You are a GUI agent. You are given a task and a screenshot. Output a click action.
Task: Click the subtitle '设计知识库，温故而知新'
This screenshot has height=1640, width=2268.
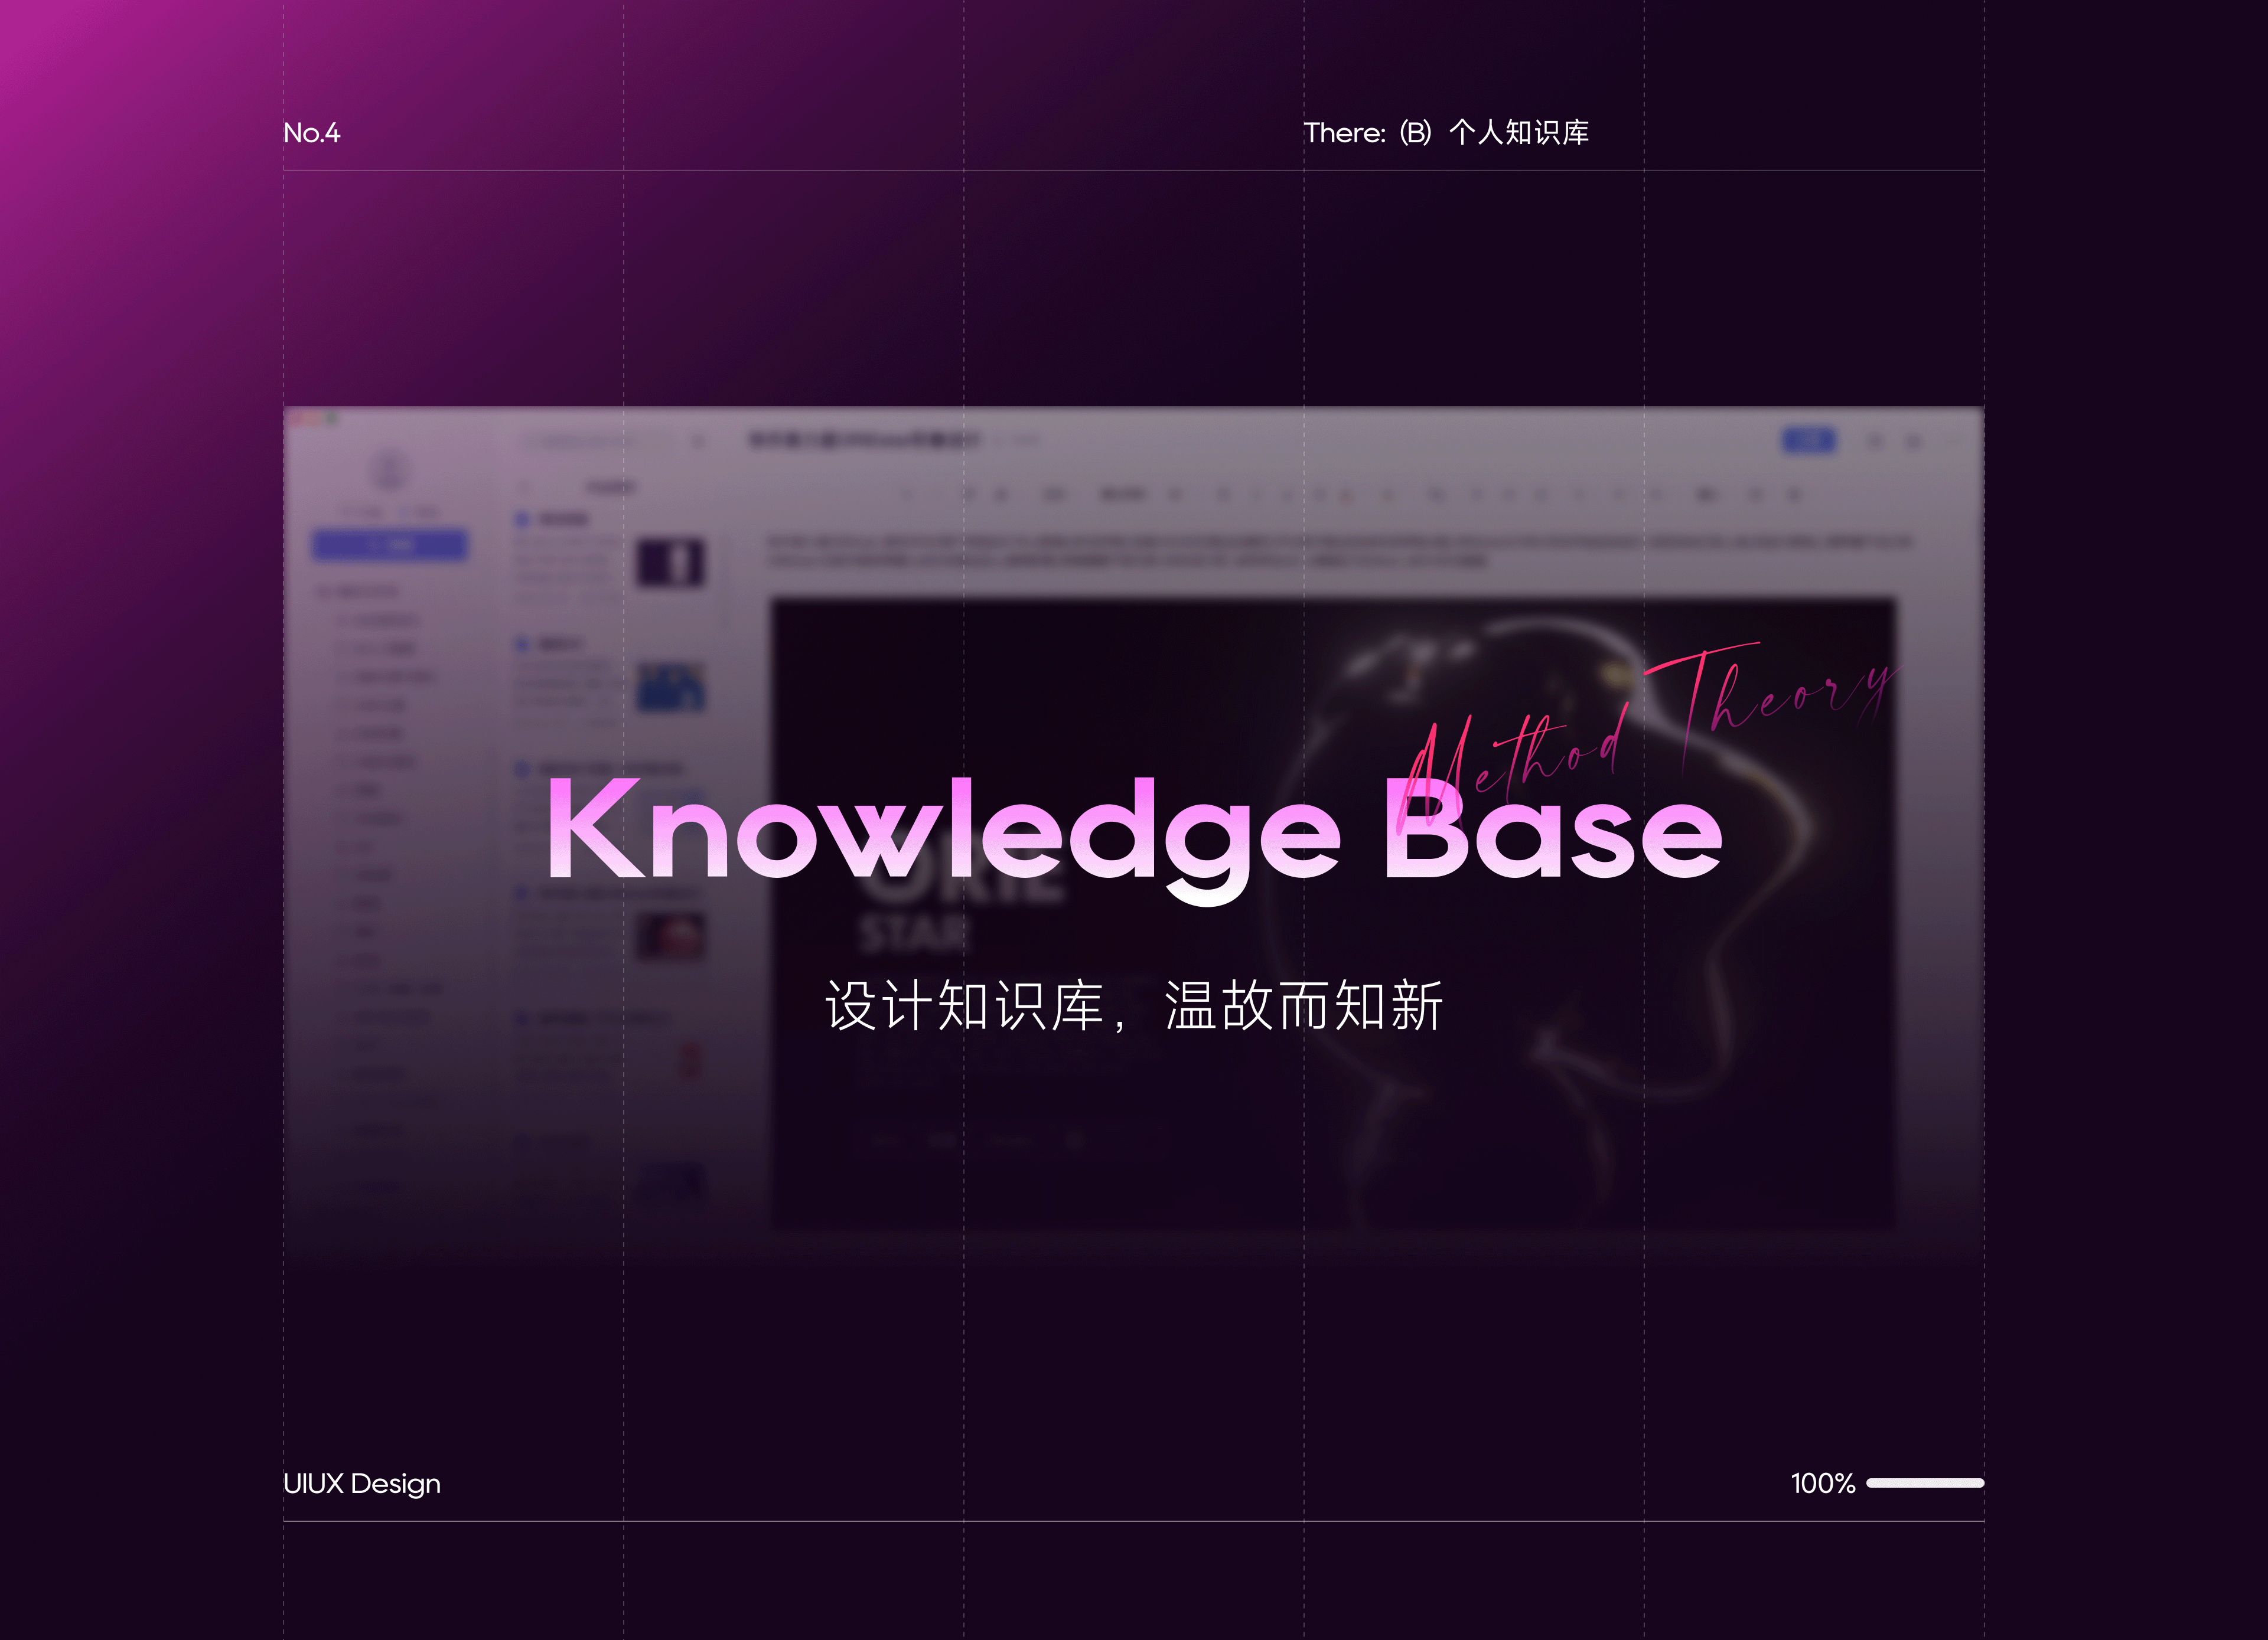(x=1134, y=1005)
